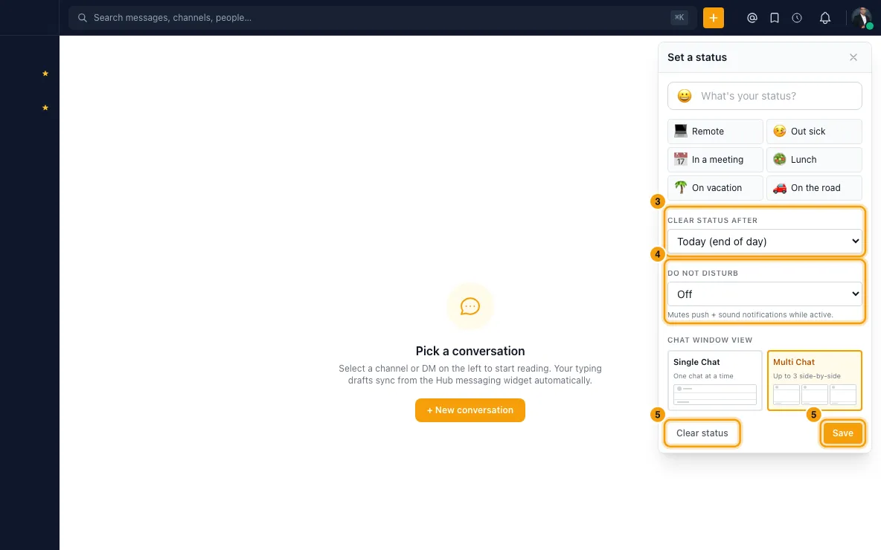Choose the On the road status preset
The image size is (881, 550).
814,188
